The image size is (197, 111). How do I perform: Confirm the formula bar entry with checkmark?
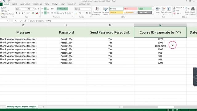pos(21,21)
